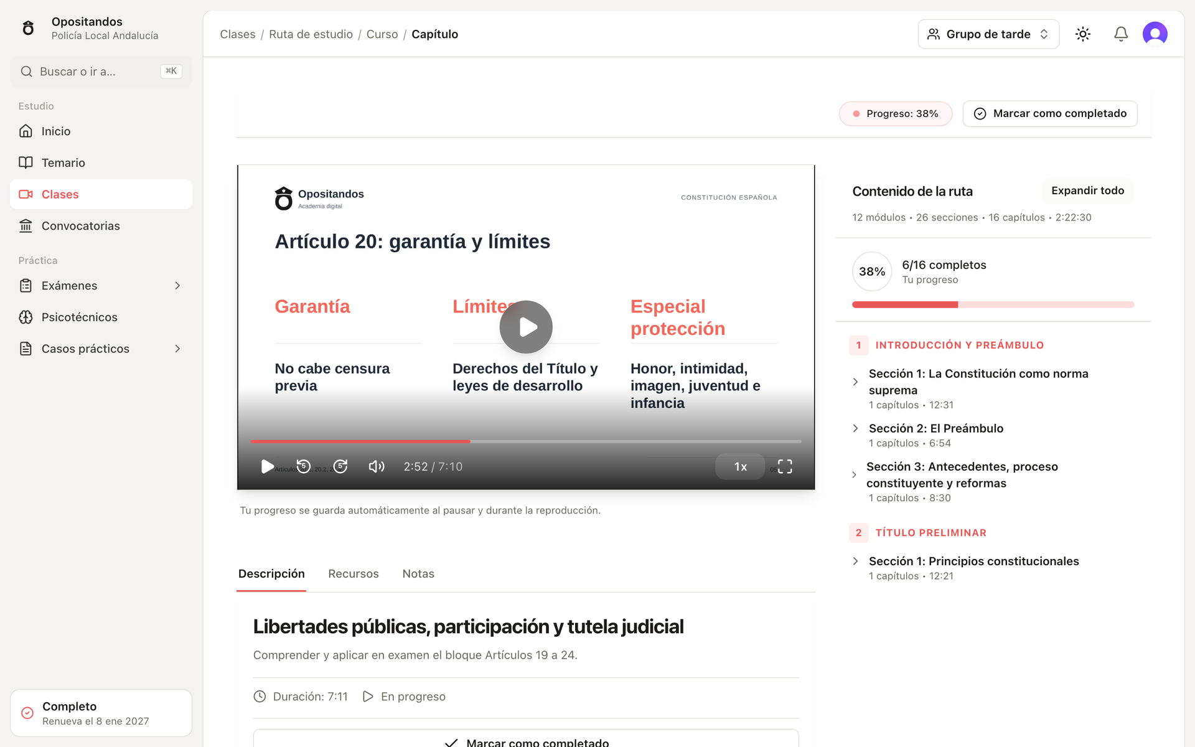Change the 1x playback speed
Screen dimensions: 1195x747
click(740, 466)
